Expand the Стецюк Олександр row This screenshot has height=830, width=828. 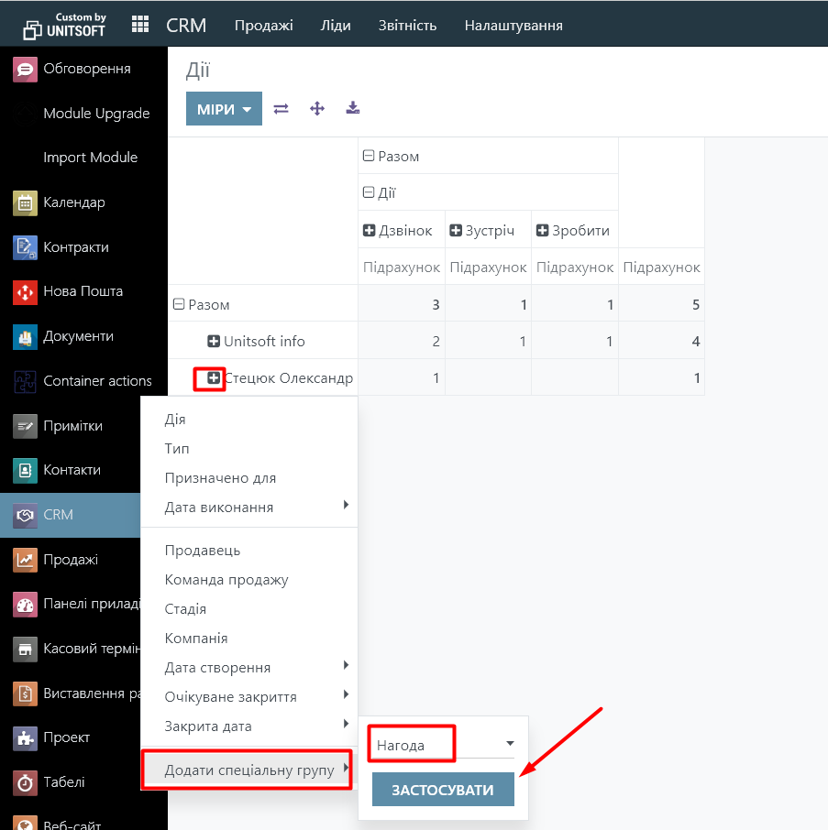coord(214,377)
